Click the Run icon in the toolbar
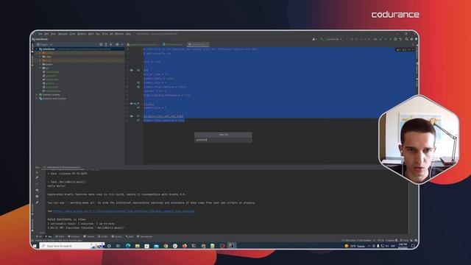Screen dimensions: 471x265 click(347, 39)
